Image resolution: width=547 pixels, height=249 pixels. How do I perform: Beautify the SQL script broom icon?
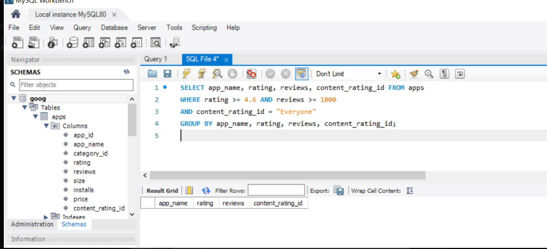(x=414, y=74)
